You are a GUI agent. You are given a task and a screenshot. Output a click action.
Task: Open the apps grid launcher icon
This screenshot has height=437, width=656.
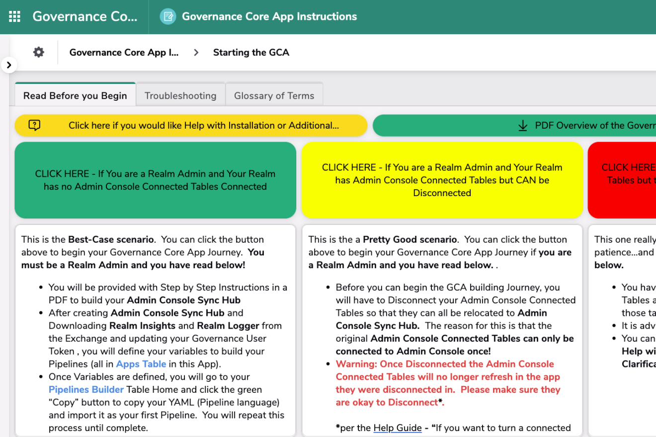coord(14,16)
